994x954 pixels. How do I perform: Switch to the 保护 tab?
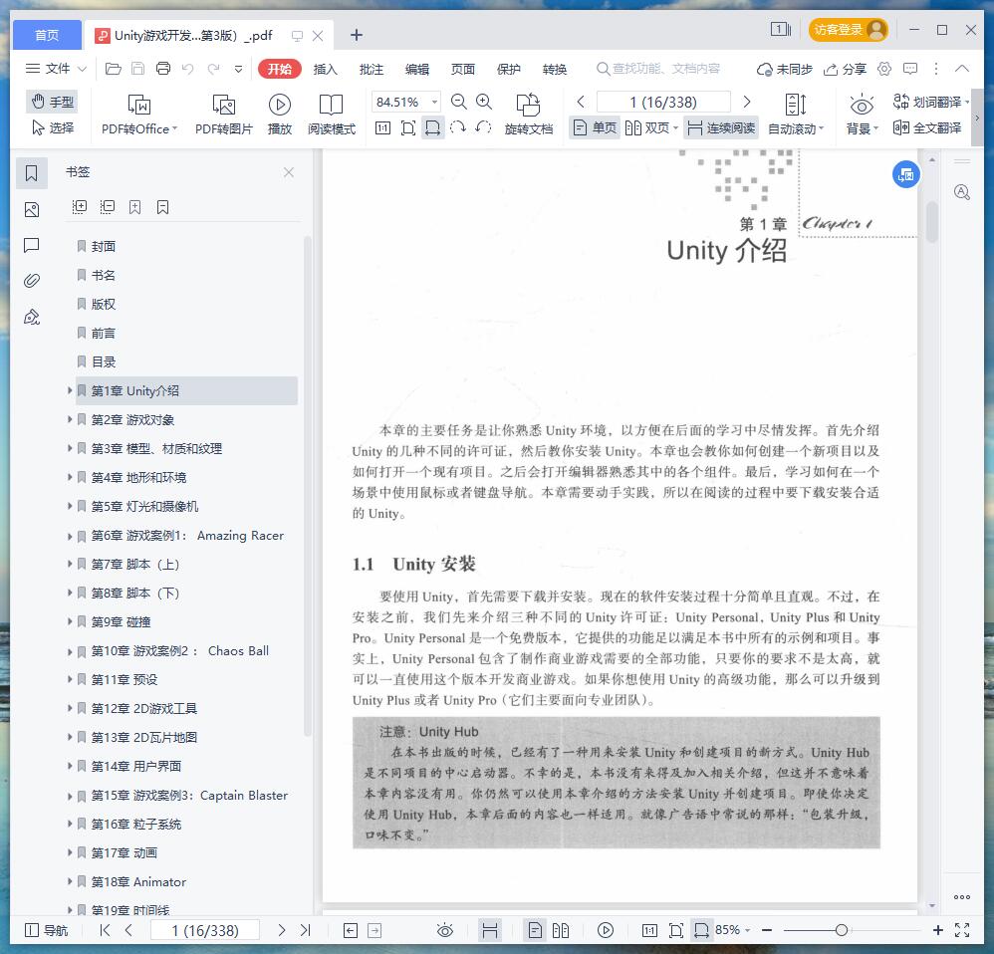(508, 69)
